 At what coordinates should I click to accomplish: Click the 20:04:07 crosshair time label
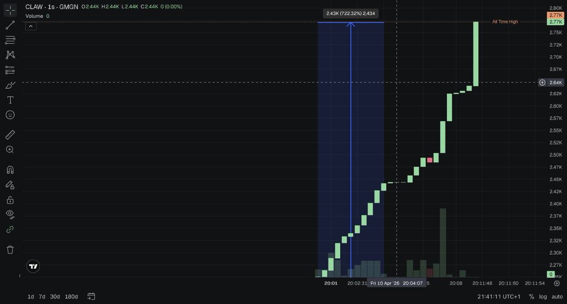pyautogui.click(x=412, y=283)
